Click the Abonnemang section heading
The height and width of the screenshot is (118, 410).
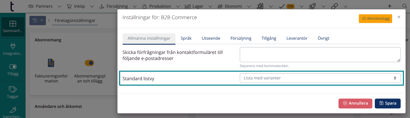pos(48,40)
